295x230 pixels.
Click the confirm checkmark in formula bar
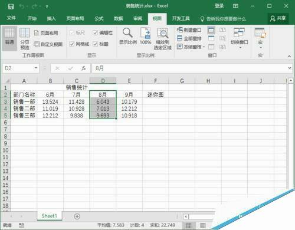70,68
